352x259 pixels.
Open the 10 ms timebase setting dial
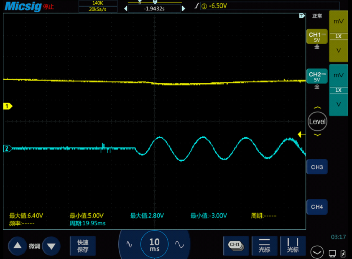click(x=154, y=244)
